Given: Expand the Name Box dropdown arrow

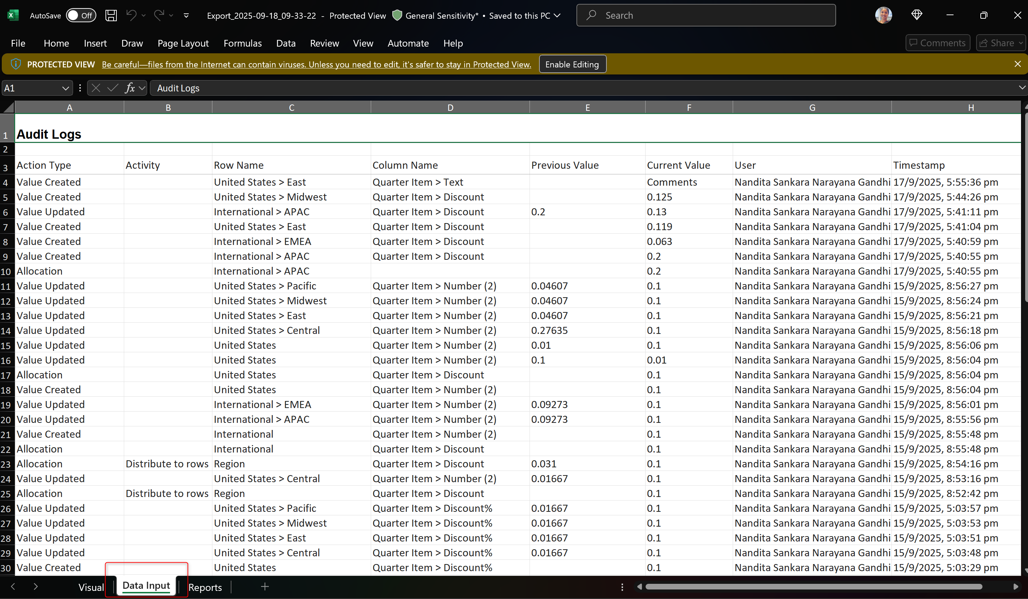Looking at the screenshot, I should click(x=65, y=88).
